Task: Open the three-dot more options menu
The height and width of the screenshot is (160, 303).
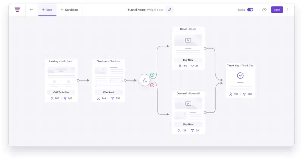Action: coord(288,10)
